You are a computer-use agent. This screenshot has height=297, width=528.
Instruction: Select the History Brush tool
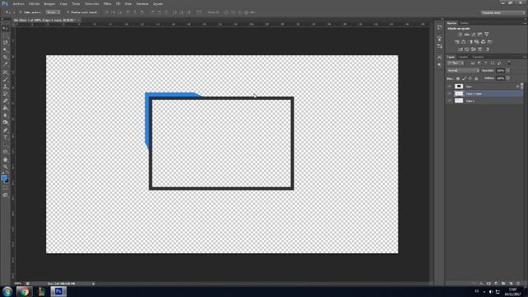[x=5, y=93]
